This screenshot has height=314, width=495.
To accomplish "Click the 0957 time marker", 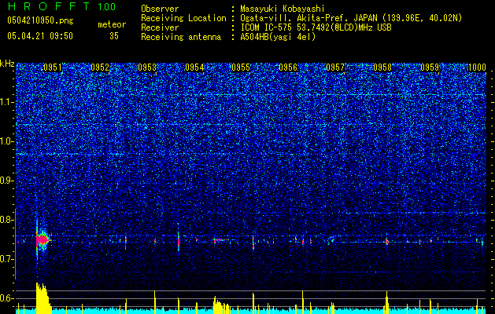I will 335,68.
